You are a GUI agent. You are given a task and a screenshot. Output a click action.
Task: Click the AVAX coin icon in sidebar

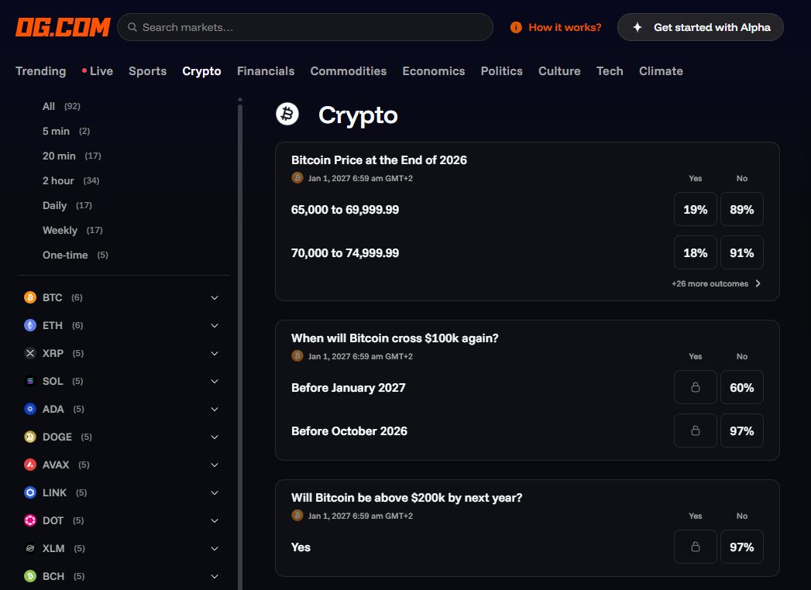tap(30, 465)
